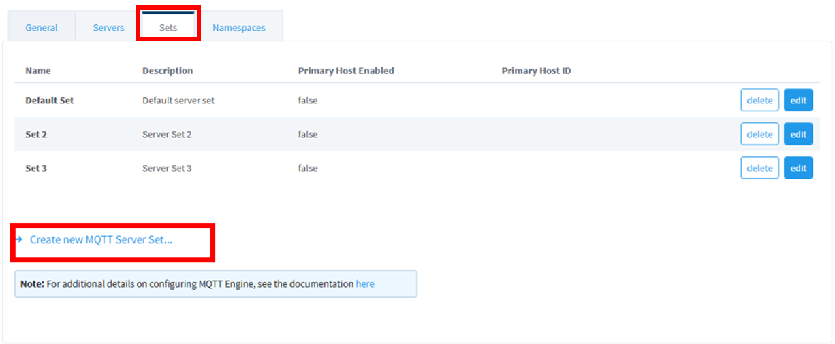Screen dimensions: 835x344
Task: Open the documentation 'here' link
Action: coord(365,284)
